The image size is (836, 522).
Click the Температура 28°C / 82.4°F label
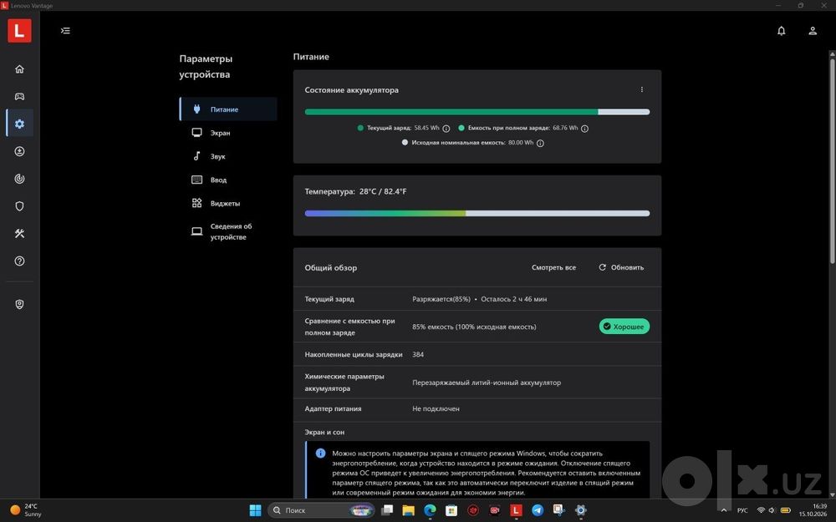[x=355, y=191]
